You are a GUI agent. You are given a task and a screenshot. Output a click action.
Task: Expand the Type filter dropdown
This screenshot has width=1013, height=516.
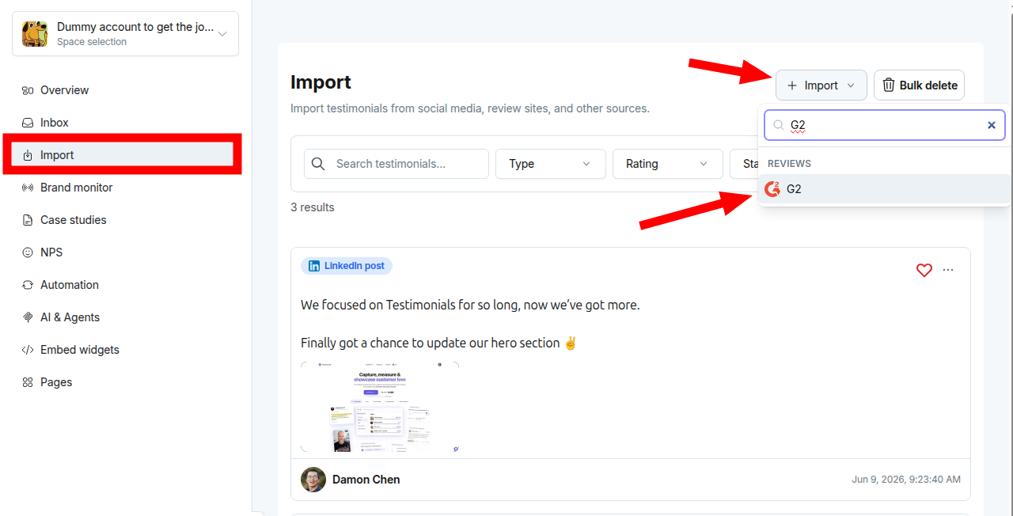click(x=551, y=164)
